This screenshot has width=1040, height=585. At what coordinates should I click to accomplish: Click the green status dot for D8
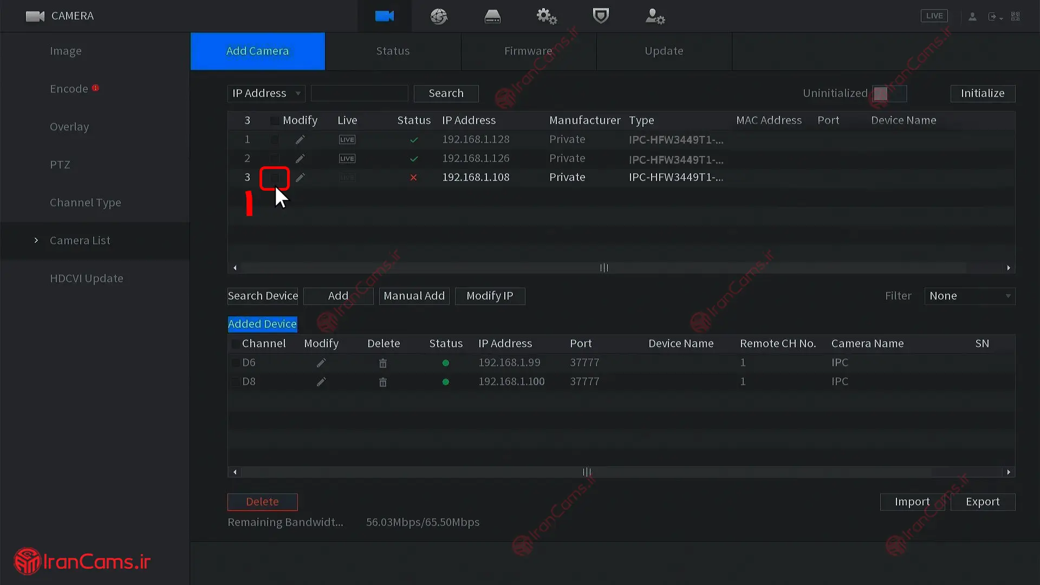(446, 382)
